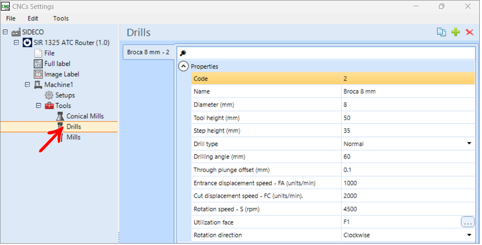Image resolution: width=482 pixels, height=245 pixels.
Task: Click the Code property label
Action: click(x=201, y=79)
